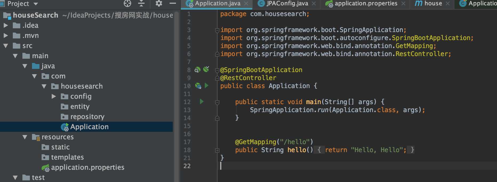Expand the .mvn folder

[x=6, y=35]
